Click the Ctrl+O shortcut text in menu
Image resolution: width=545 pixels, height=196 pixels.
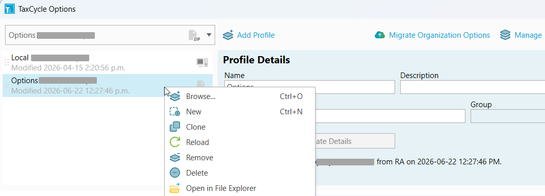(x=291, y=96)
